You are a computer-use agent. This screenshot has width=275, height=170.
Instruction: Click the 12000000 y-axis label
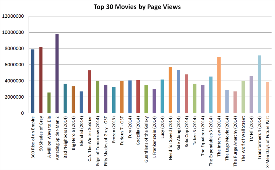point(13,16)
